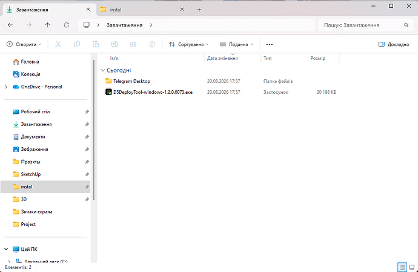Select the Telegram Desktop folder name
418x272 pixels.
131,81
